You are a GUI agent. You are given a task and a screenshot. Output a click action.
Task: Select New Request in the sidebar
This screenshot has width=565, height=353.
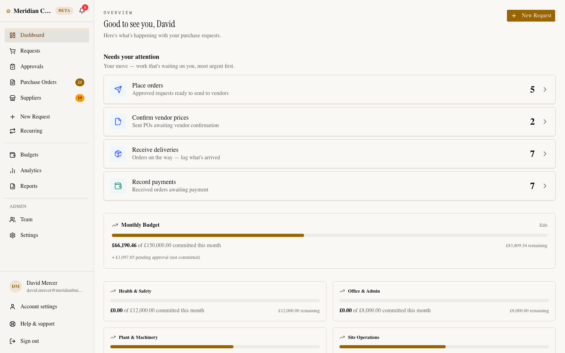47,117
